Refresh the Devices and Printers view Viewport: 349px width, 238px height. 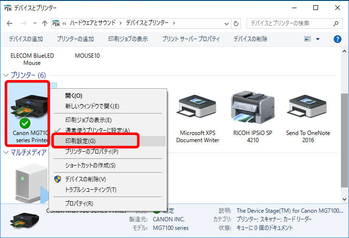click(236, 23)
